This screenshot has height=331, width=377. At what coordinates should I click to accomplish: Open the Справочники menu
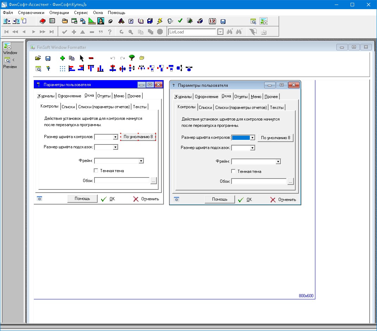(x=31, y=12)
